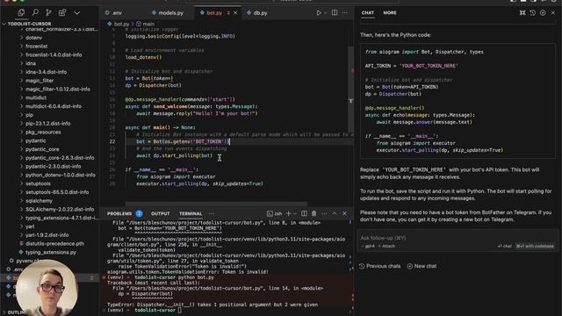Open the TERMINAL panel tab
Image resolution: width=562 pixels, height=316 pixels.
pos(191,213)
